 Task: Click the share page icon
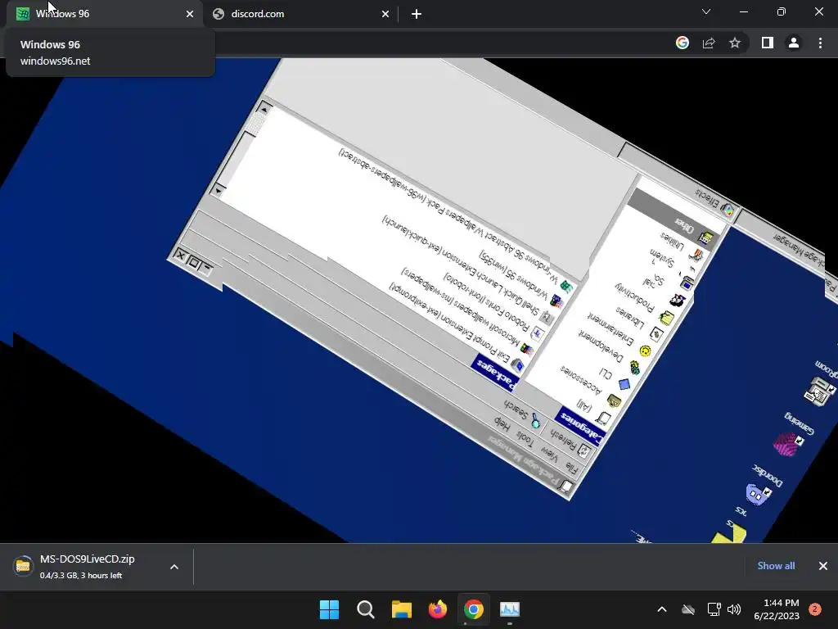[x=709, y=43]
